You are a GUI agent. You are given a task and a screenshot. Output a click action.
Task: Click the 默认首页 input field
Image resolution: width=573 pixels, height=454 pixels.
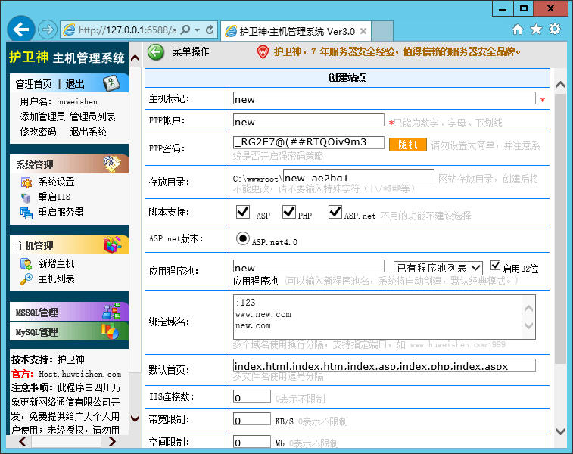pyautogui.click(x=385, y=365)
